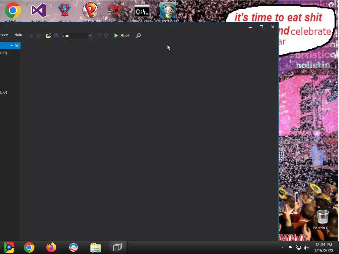The height and width of the screenshot is (254, 339).
Task: Open the CHRONES Chrome desktop shortcut
Action: (x=13, y=12)
